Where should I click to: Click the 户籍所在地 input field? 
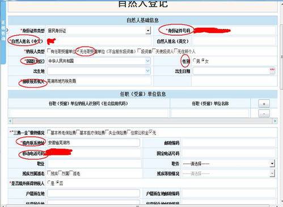(94, 193)
